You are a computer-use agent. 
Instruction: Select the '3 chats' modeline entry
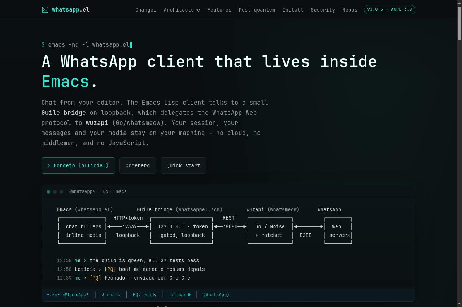tap(111, 295)
